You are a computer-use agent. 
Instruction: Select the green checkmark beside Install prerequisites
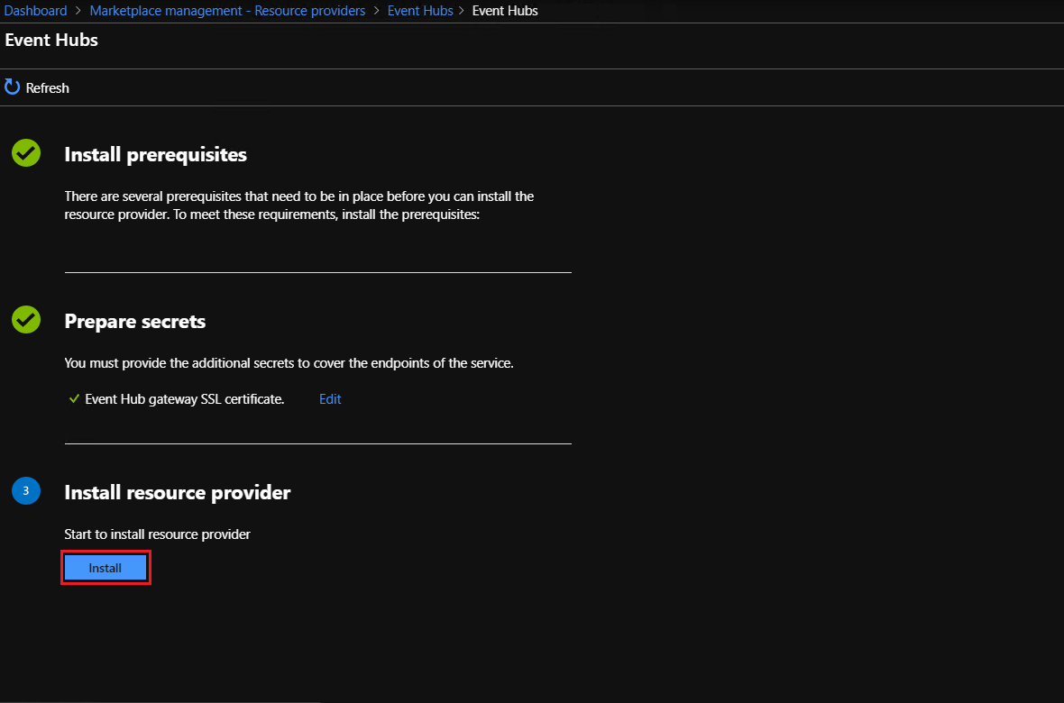tap(25, 153)
